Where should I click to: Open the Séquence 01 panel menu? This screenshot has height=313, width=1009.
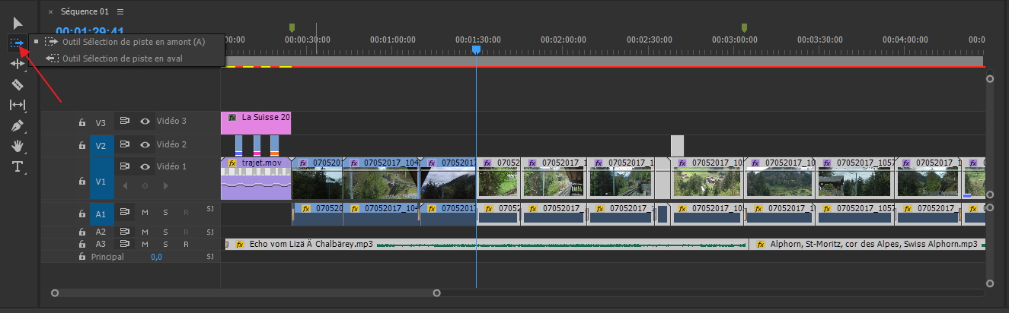tap(120, 12)
